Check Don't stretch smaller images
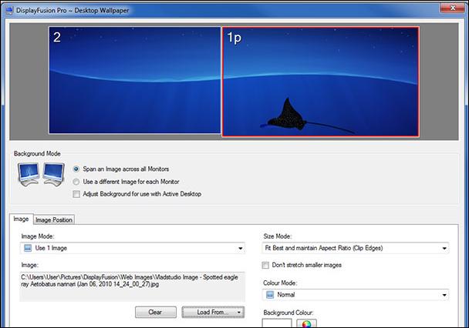 coord(267,266)
